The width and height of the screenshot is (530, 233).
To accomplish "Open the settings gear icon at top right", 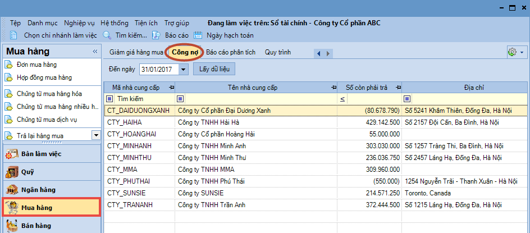I will click(x=513, y=52).
